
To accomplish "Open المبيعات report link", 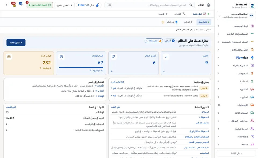I will 205,112.
